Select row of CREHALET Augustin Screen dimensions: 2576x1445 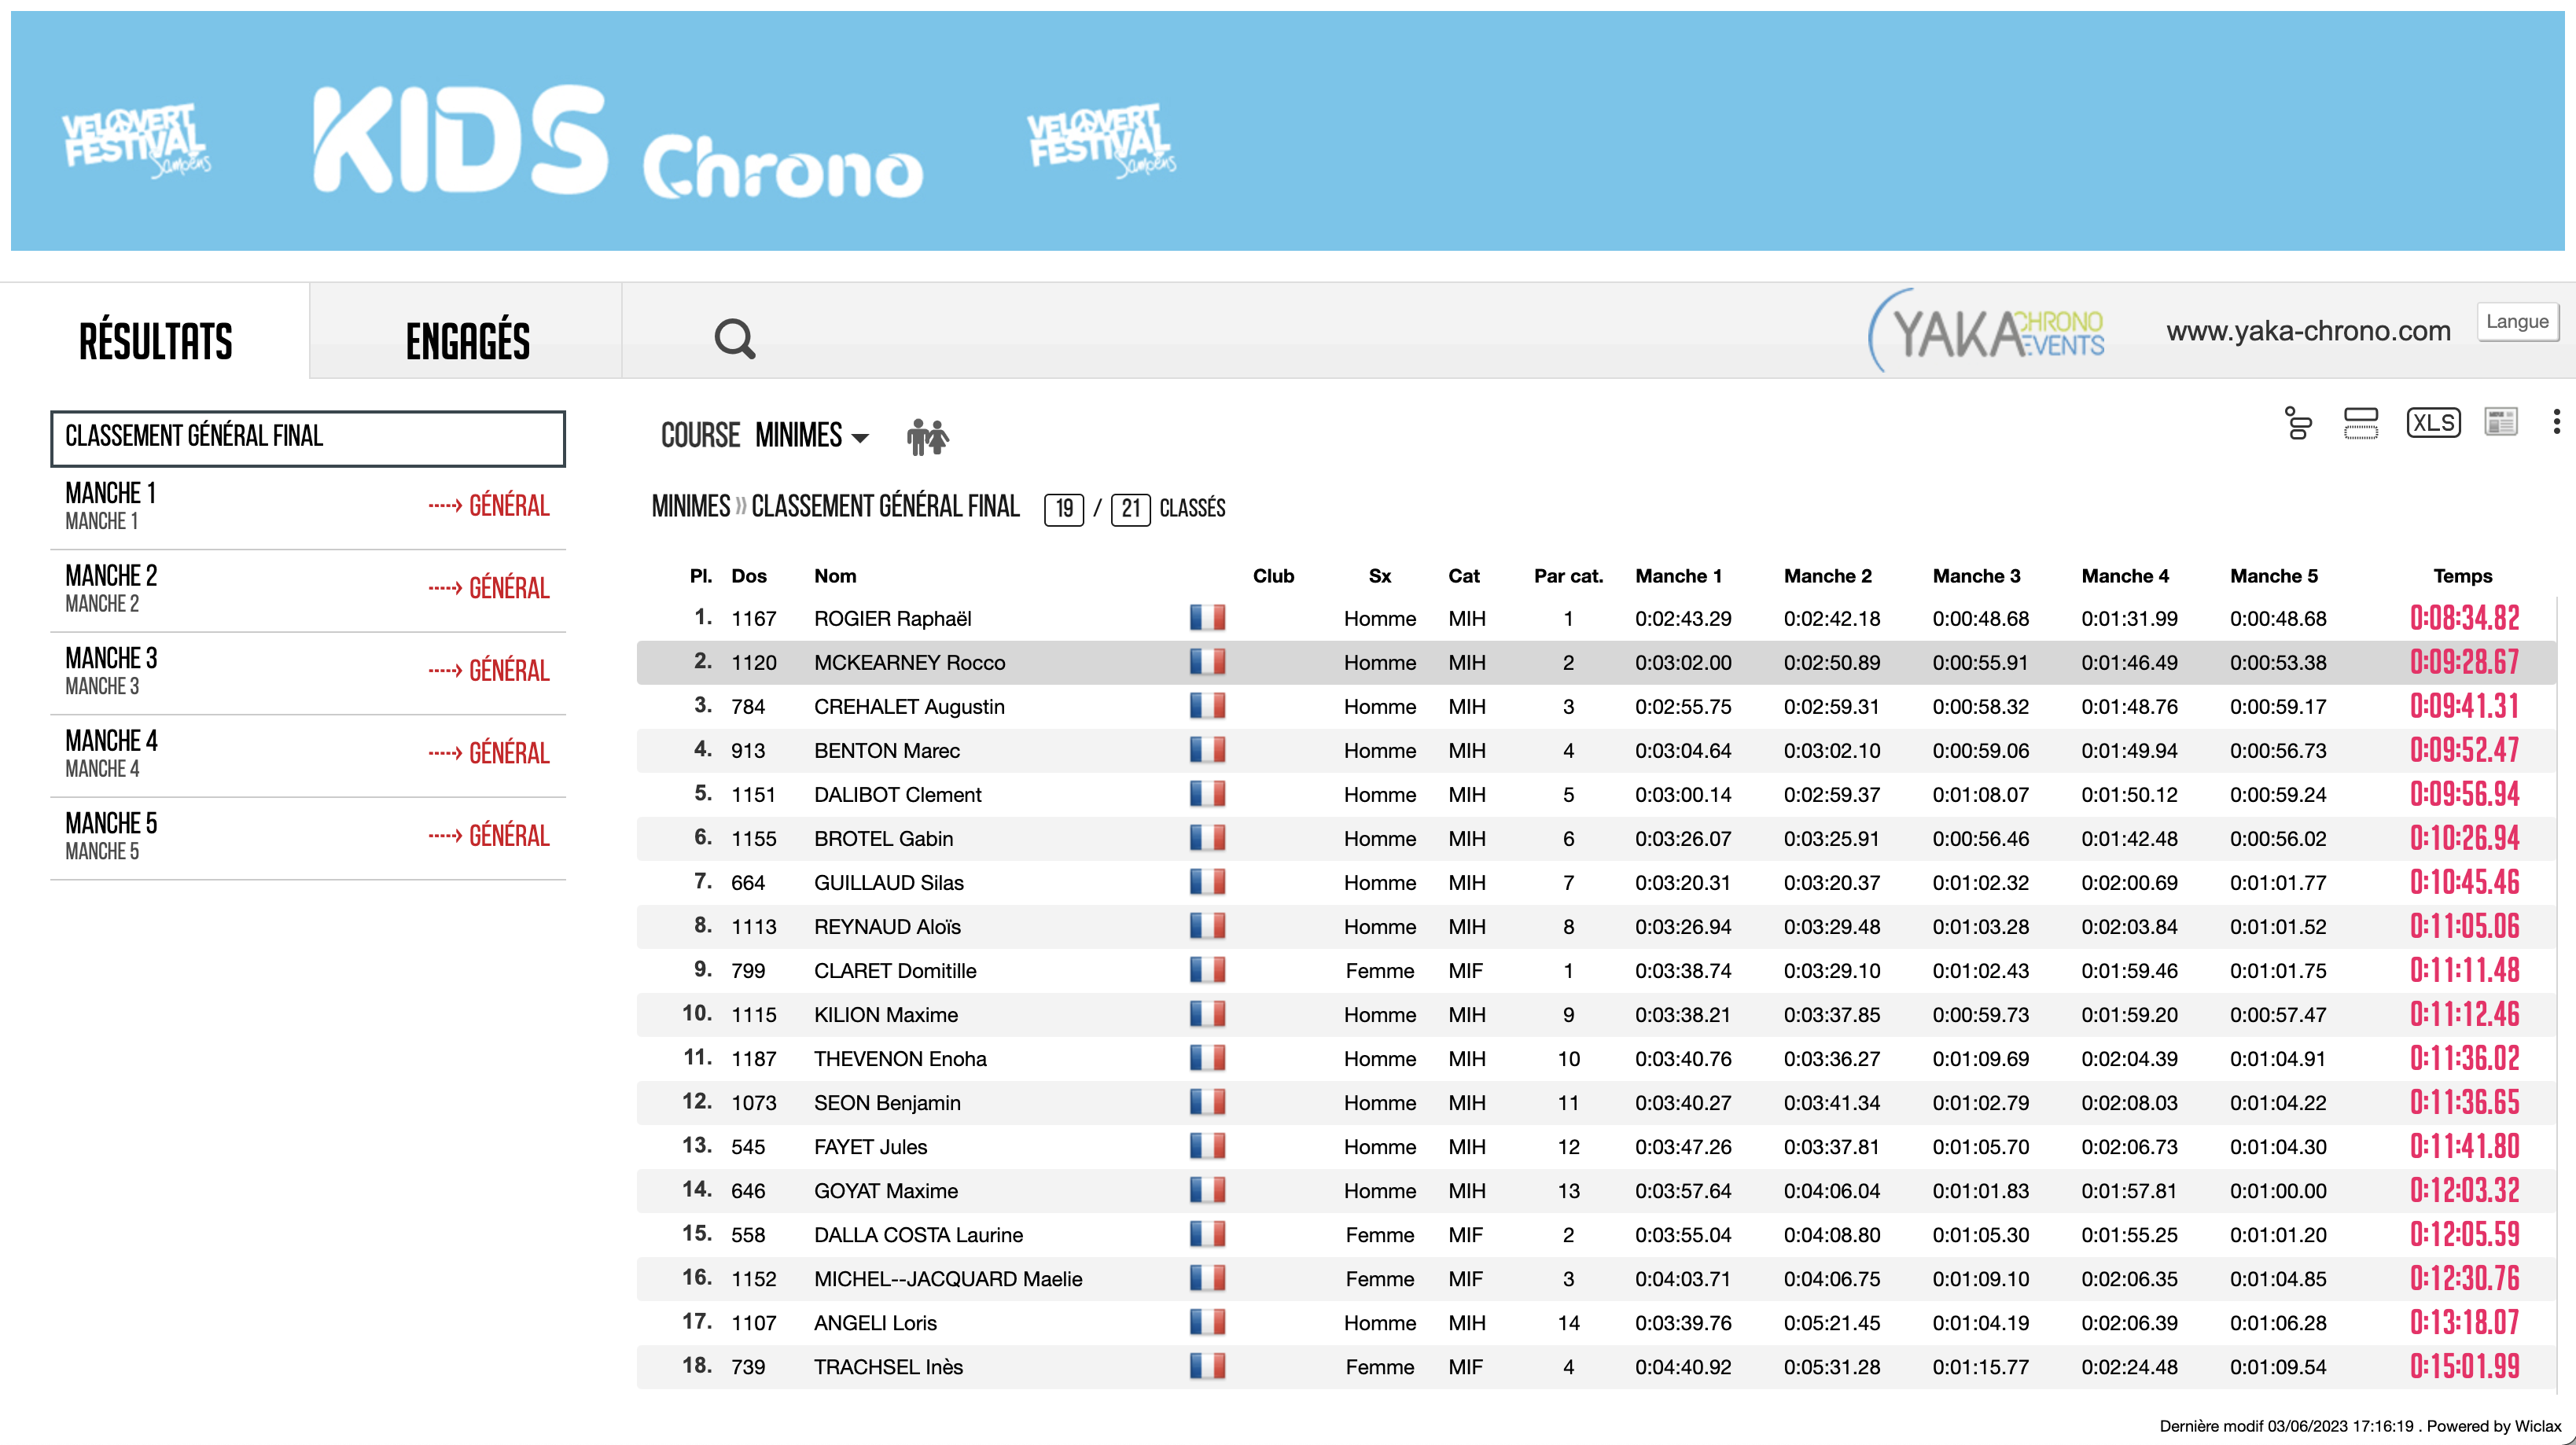pos(1596,706)
